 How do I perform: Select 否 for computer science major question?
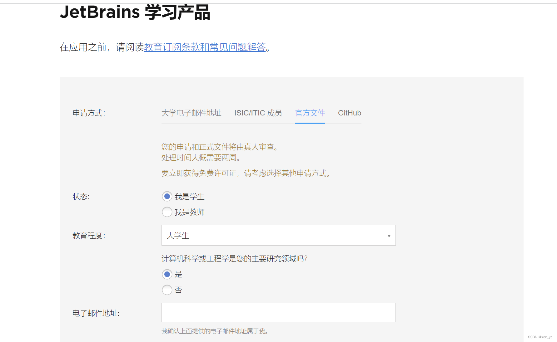[167, 290]
